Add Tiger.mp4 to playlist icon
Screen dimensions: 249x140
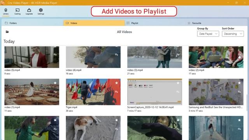[116, 92]
